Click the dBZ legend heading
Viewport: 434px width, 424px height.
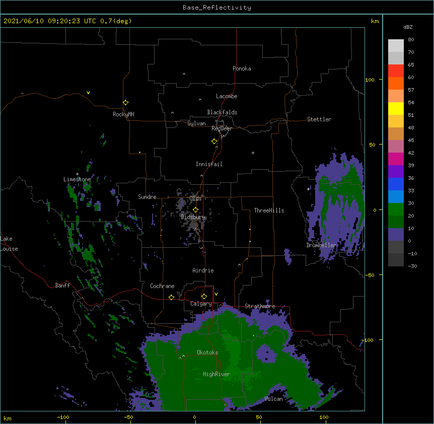tap(408, 27)
